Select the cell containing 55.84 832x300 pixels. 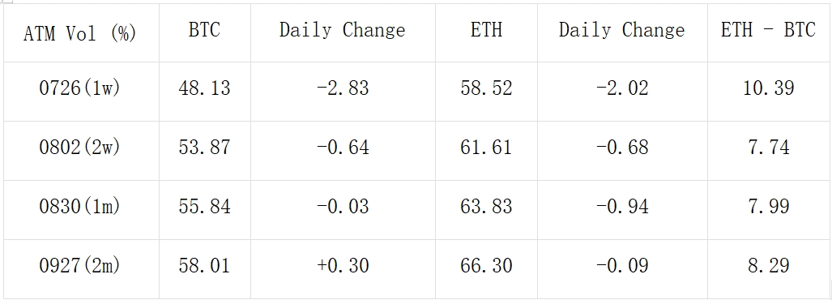tap(205, 210)
